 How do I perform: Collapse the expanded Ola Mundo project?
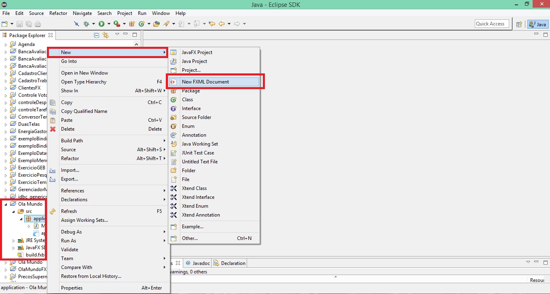click(x=6, y=204)
